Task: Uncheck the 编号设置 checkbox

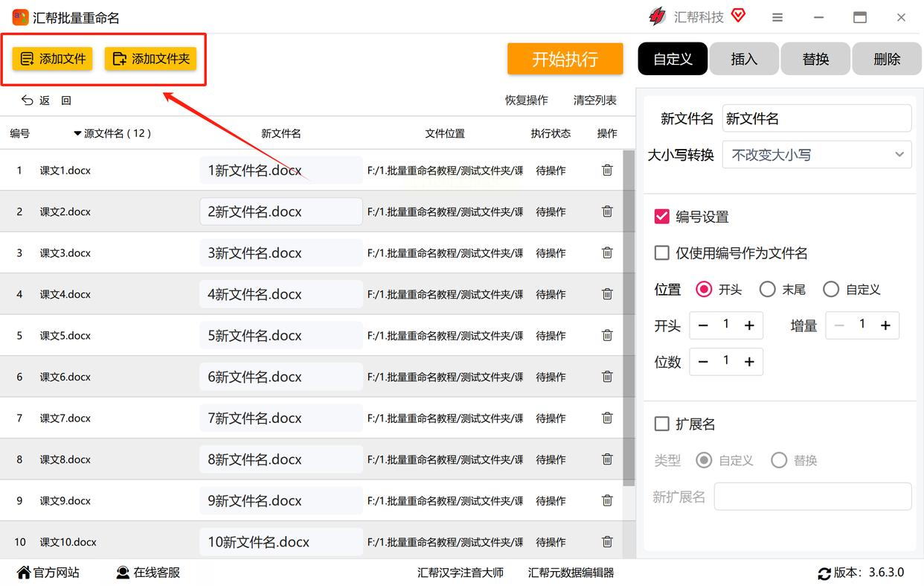Action: tap(661, 217)
